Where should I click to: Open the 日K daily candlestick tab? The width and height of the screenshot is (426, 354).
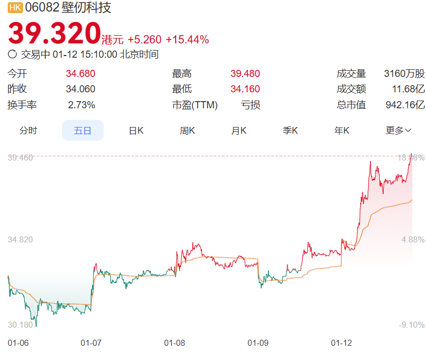(136, 130)
